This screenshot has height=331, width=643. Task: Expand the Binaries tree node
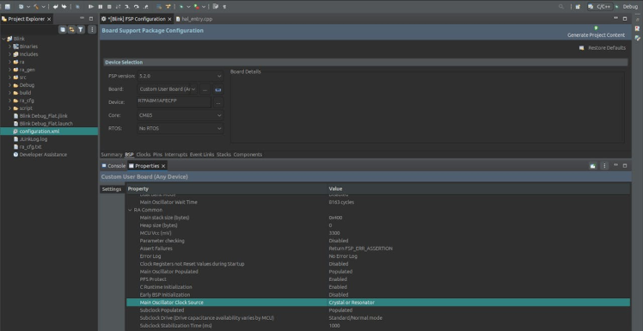[9, 46]
